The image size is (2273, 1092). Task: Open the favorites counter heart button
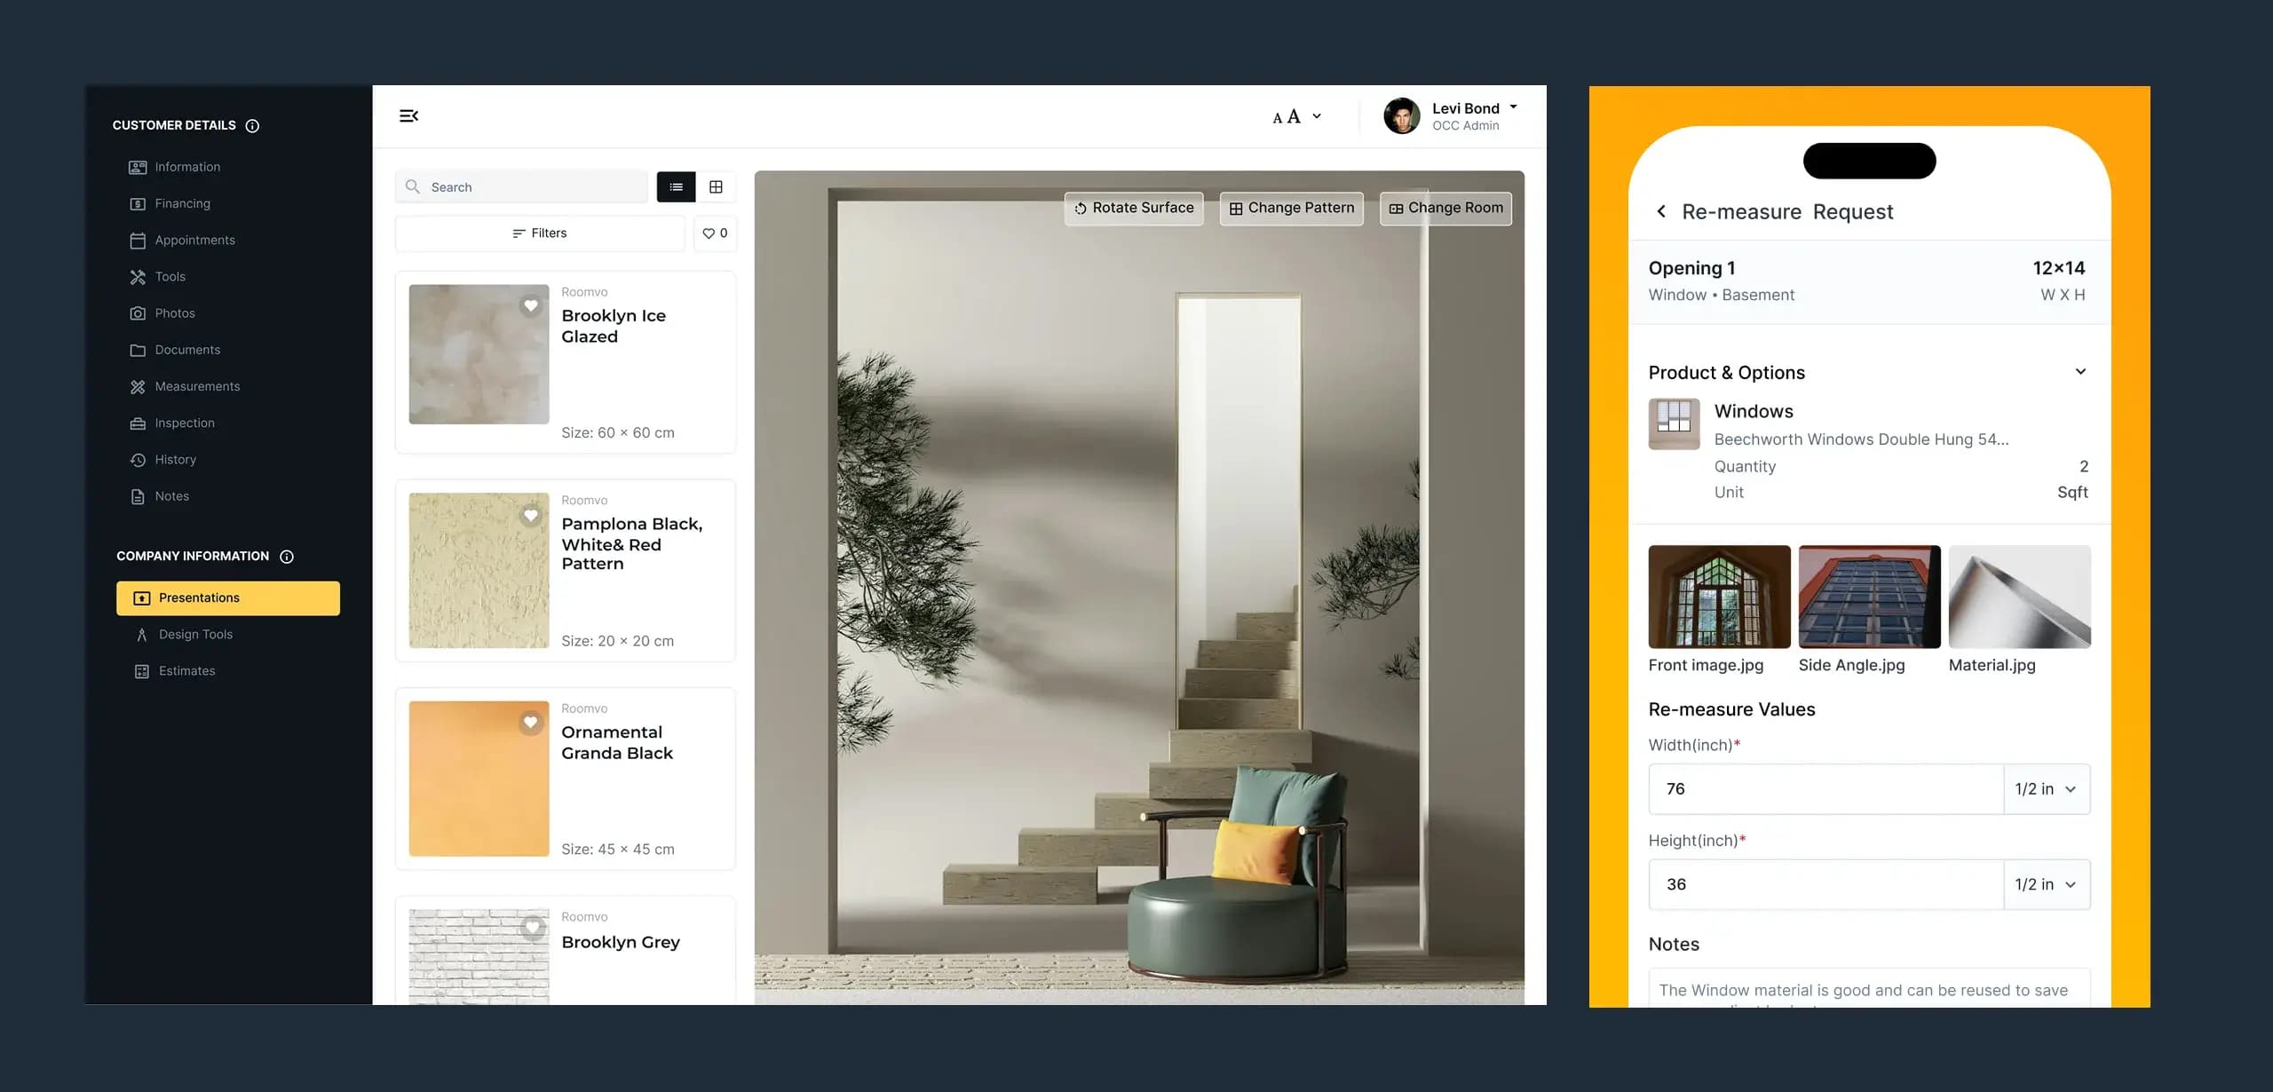[x=715, y=233]
